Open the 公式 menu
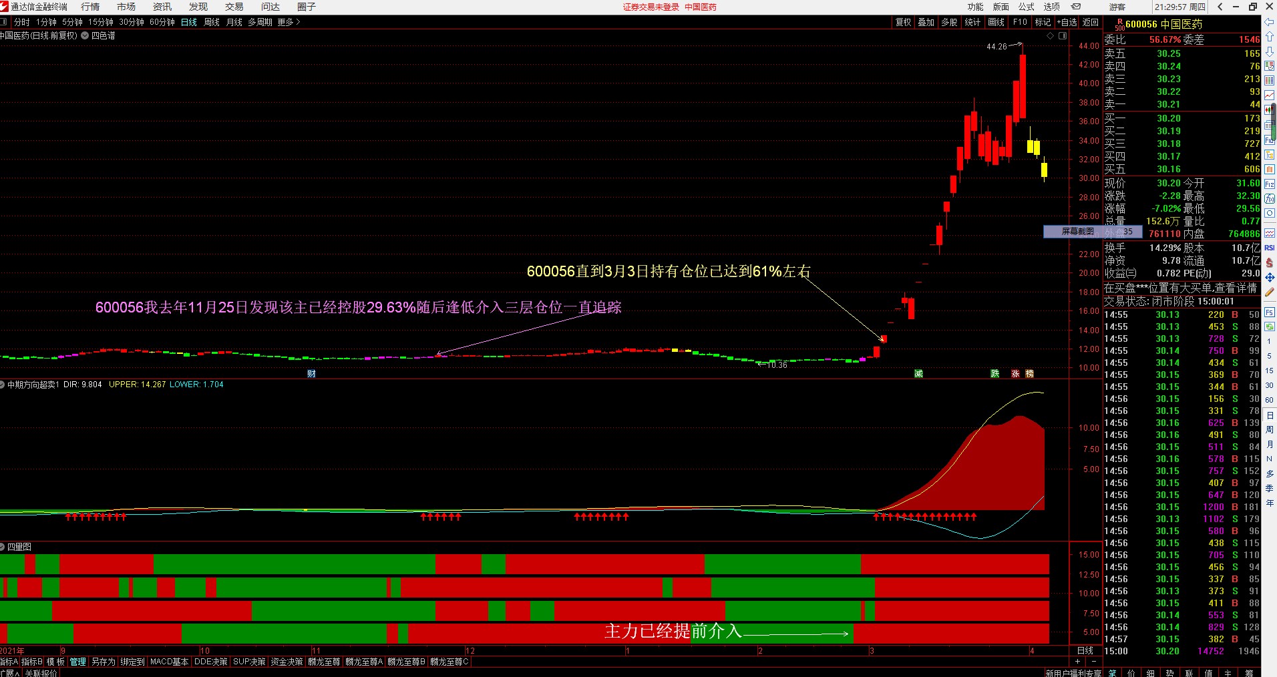Image resolution: width=1277 pixels, height=677 pixels. tap(1027, 7)
